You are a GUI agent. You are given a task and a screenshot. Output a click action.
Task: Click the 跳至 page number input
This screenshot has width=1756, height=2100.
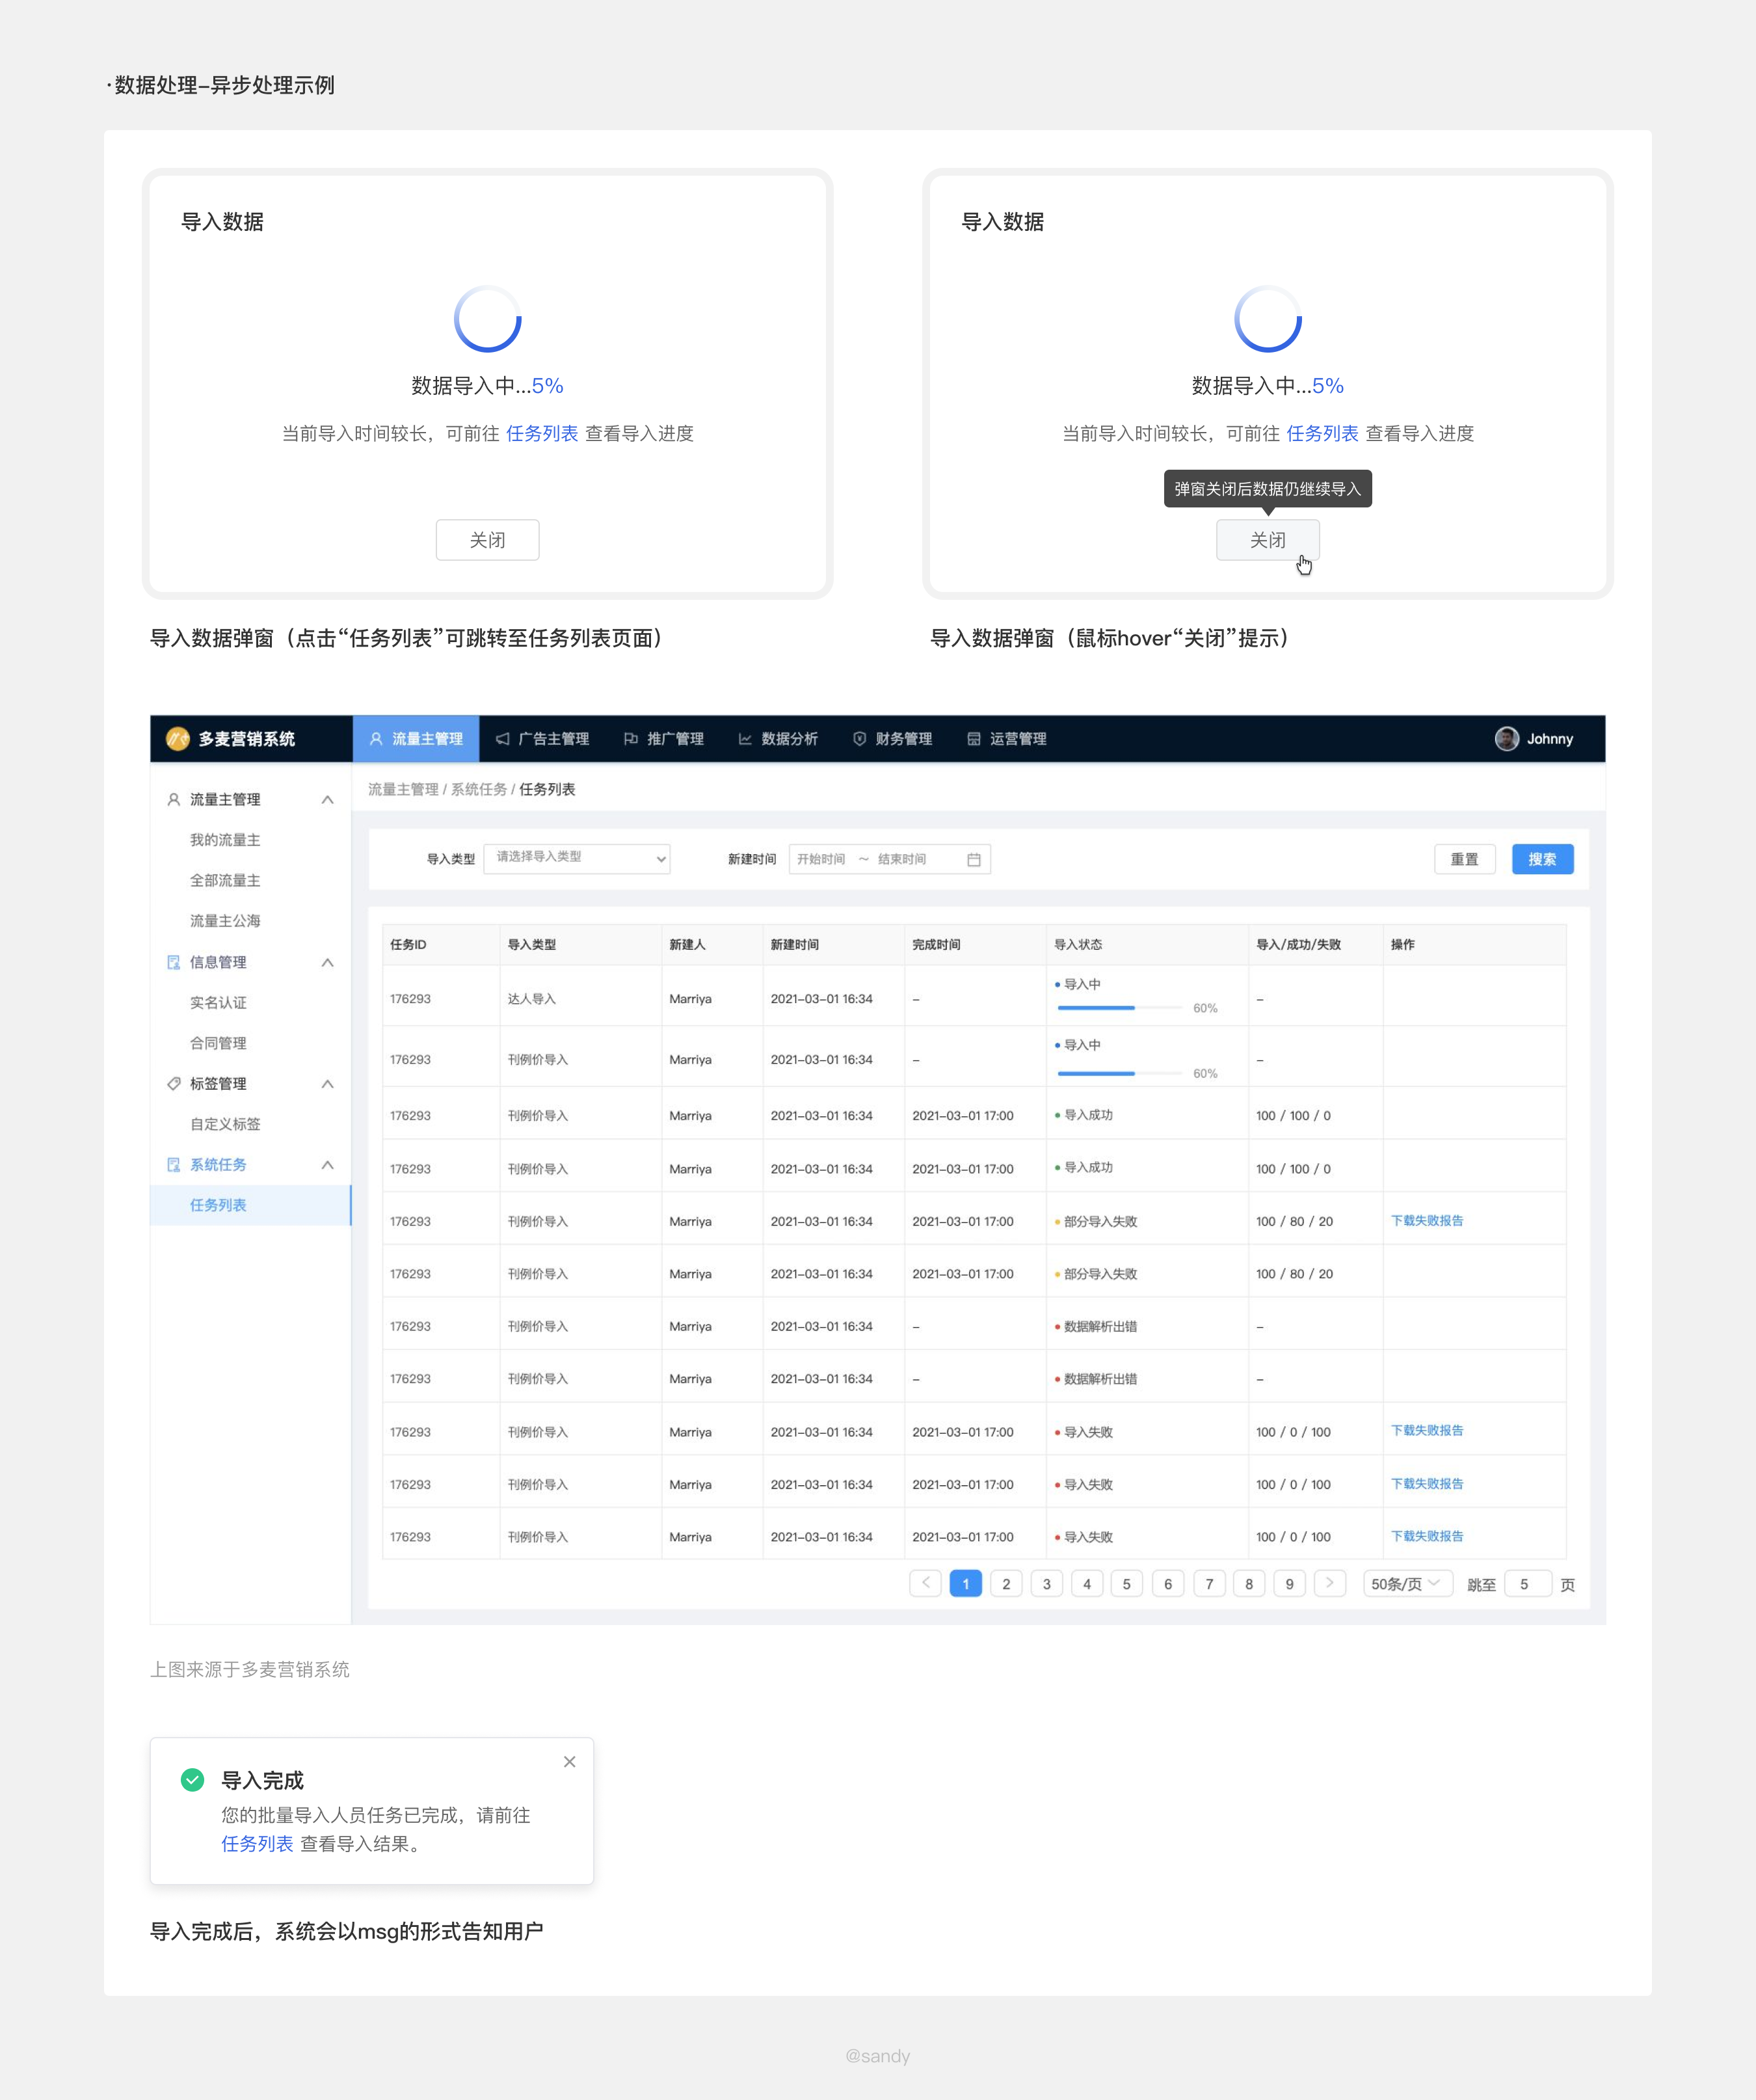(x=1526, y=1584)
